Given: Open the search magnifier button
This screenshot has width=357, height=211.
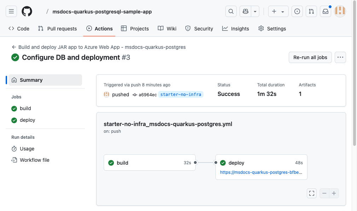Looking at the screenshot, I should click(x=231, y=11).
